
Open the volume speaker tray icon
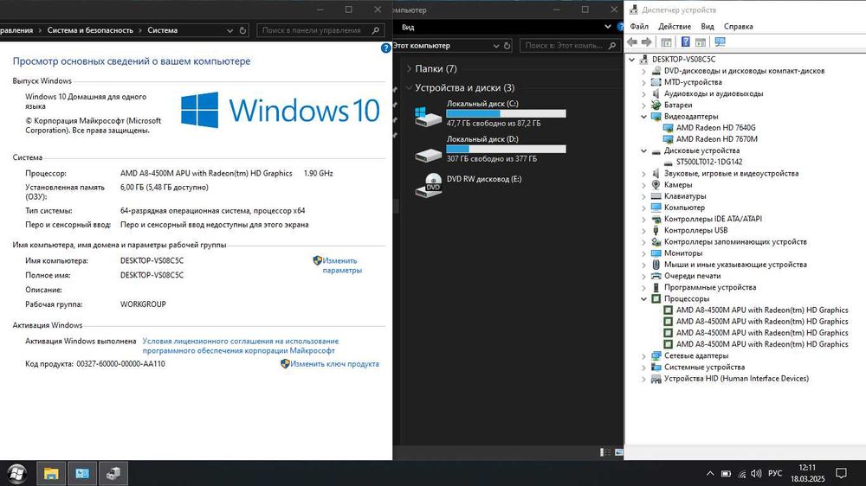click(756, 473)
